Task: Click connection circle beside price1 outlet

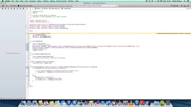Action: (27, 26)
